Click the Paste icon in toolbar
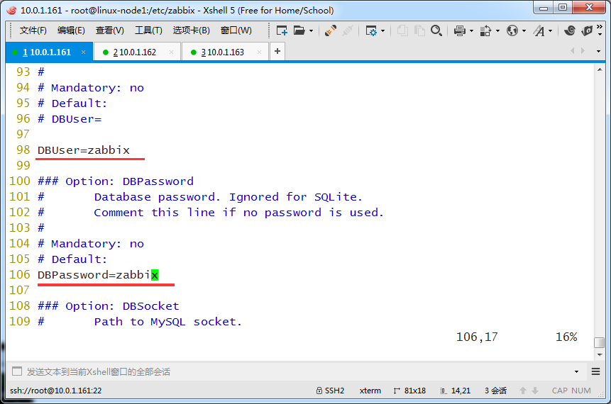Viewport: 611px width, 404px height. pos(419,30)
